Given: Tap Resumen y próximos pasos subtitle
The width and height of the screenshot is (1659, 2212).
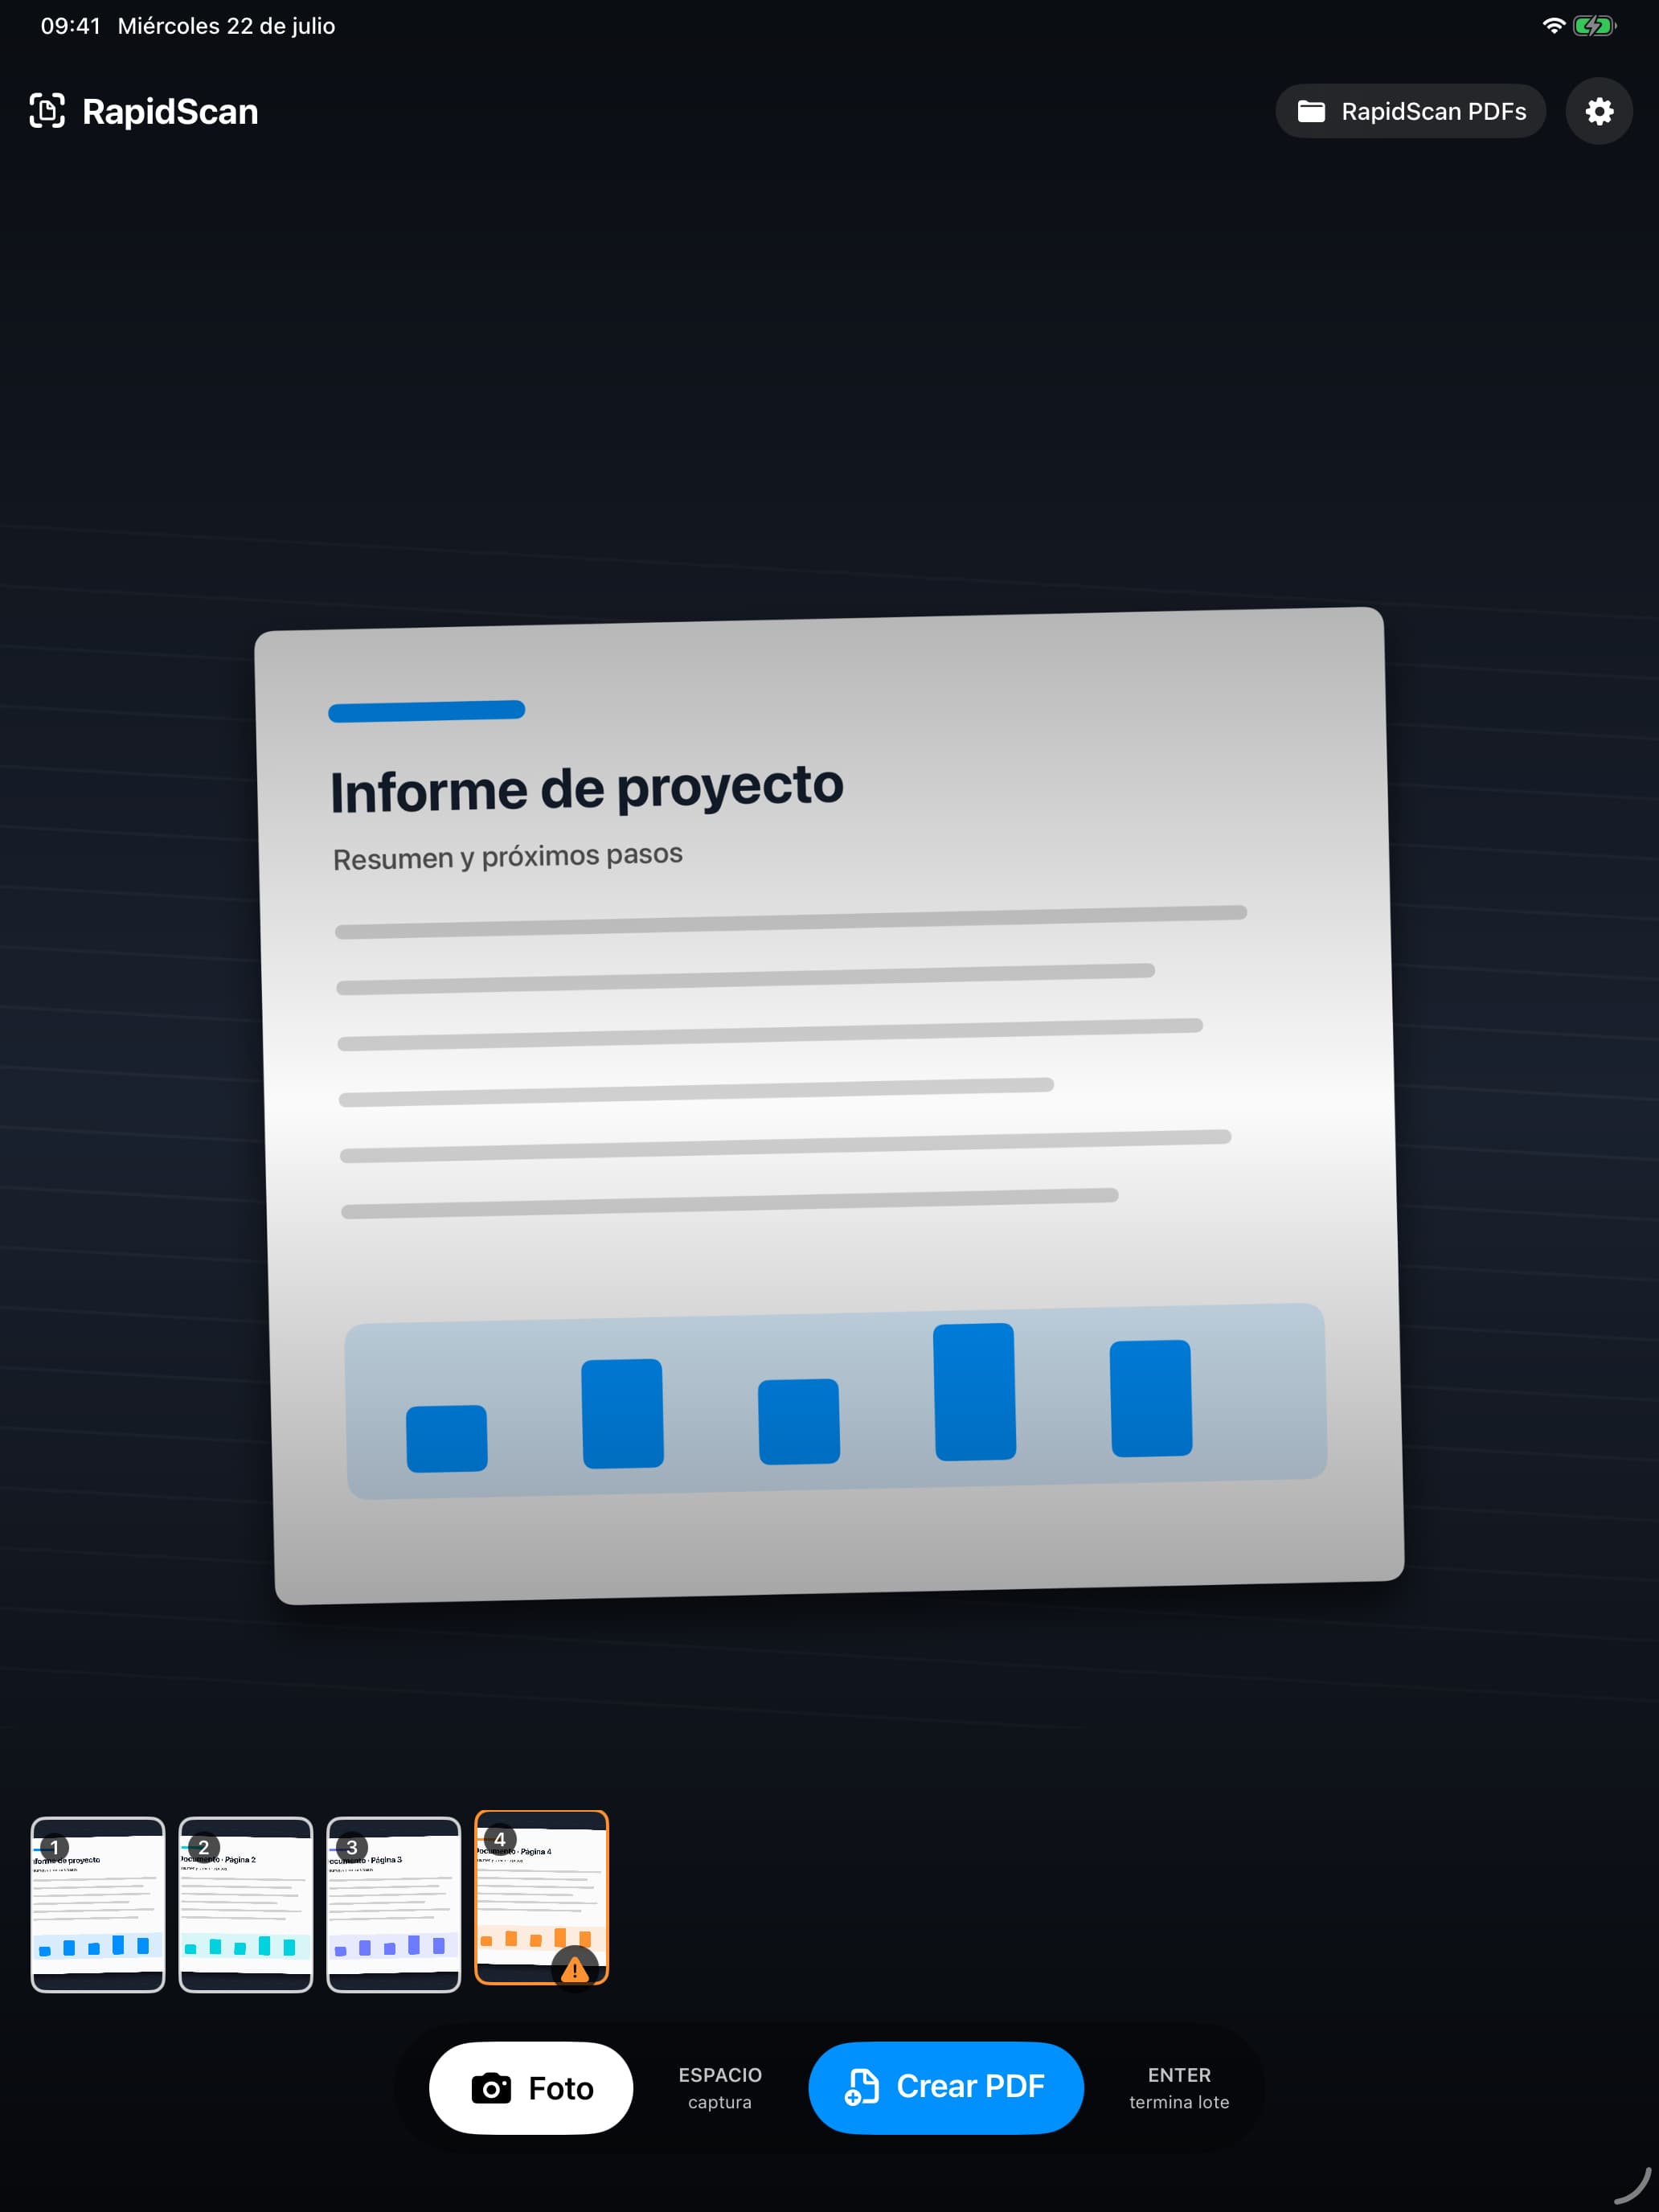Looking at the screenshot, I should [x=508, y=856].
